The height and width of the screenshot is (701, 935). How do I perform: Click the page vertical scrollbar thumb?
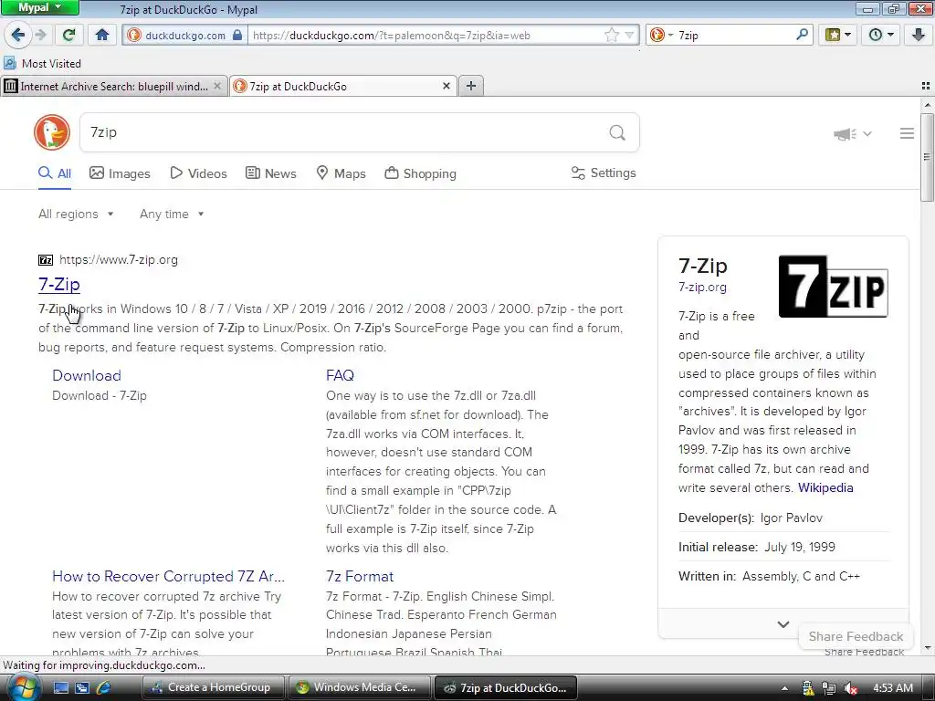click(927, 157)
